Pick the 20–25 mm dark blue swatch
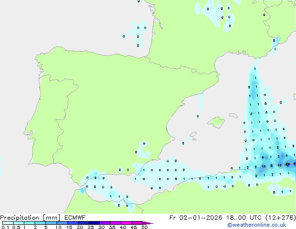The width and height of the screenshot is (296, 229). pyautogui.click(x=84, y=223)
